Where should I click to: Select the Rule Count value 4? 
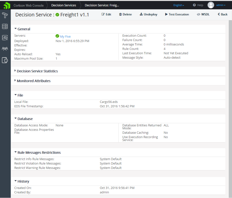pyautogui.click(x=164, y=49)
